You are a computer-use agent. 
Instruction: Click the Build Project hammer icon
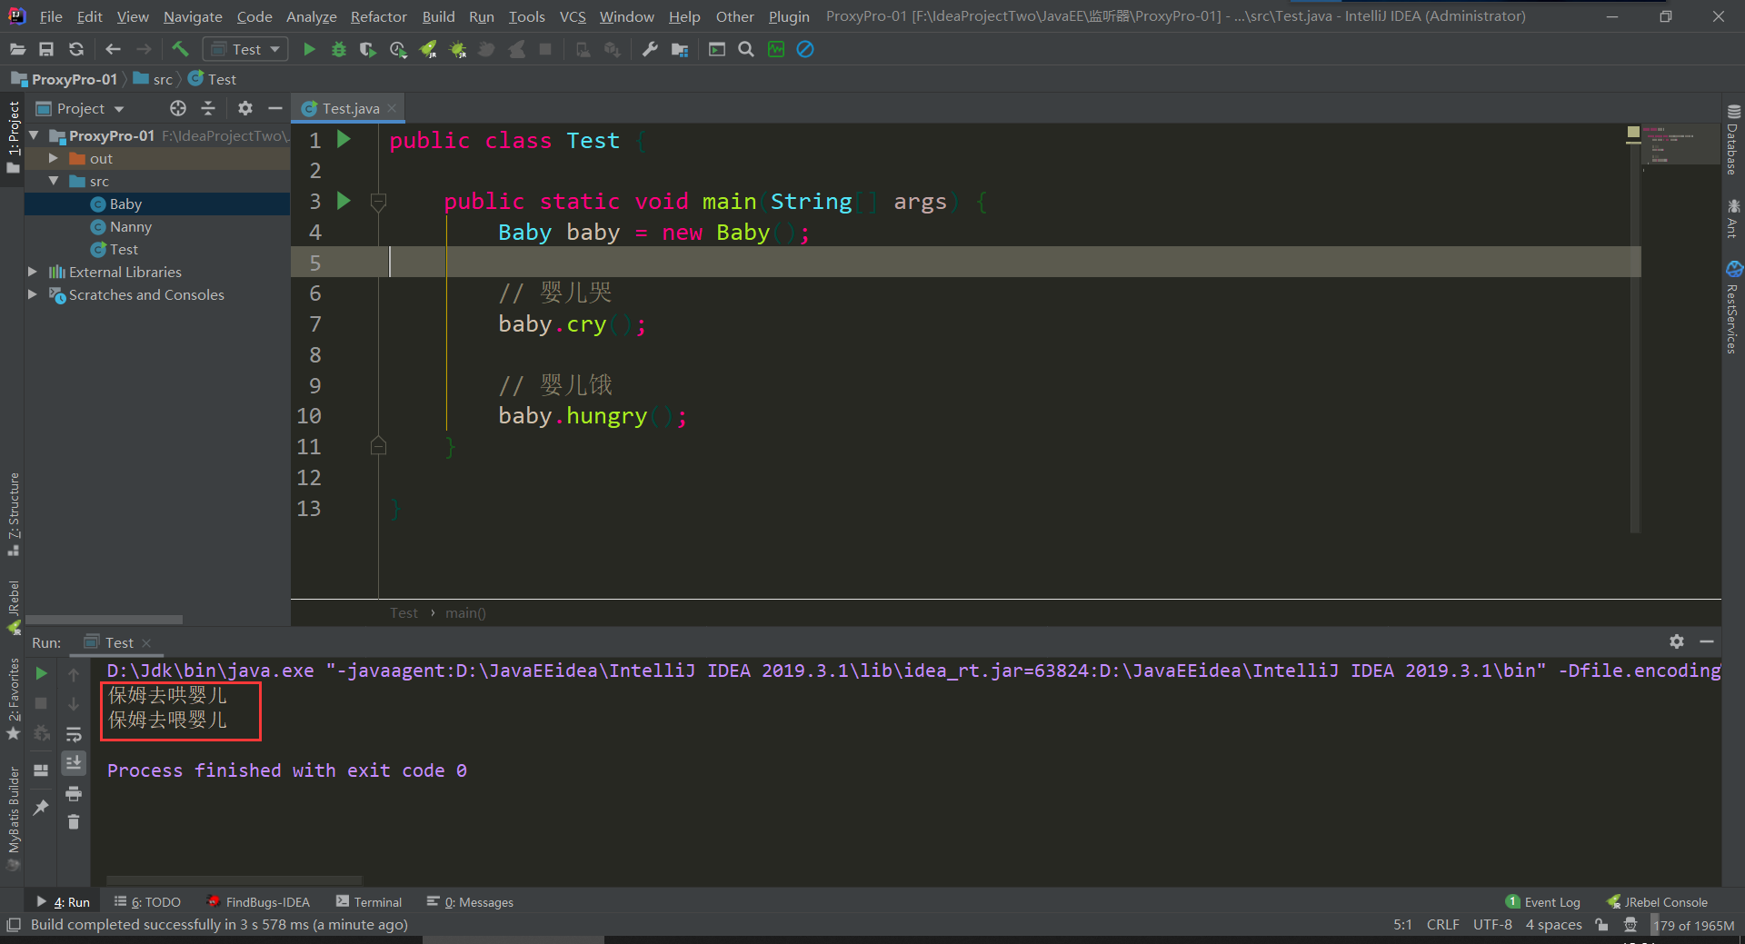click(x=180, y=49)
